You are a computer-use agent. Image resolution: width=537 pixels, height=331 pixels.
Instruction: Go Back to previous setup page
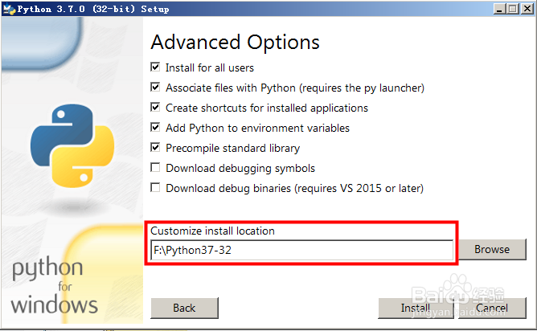(184, 308)
